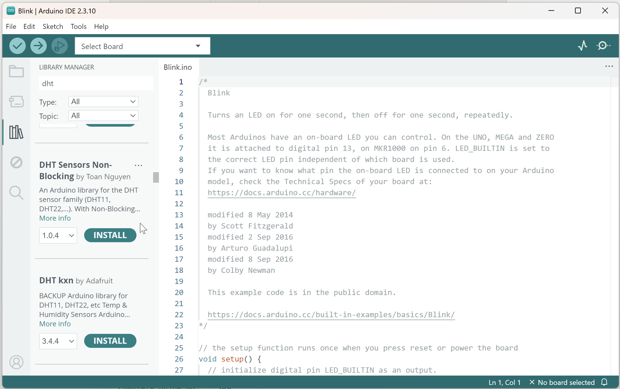Open the Help menu
The image size is (620, 389).
[x=101, y=27]
